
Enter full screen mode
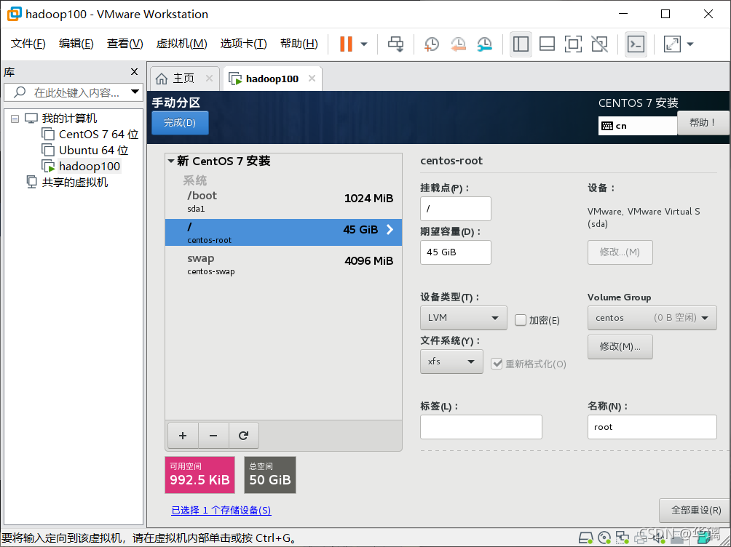[573, 44]
